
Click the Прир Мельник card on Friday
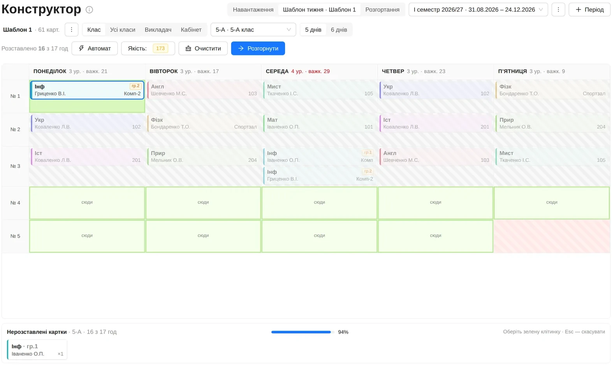click(552, 123)
